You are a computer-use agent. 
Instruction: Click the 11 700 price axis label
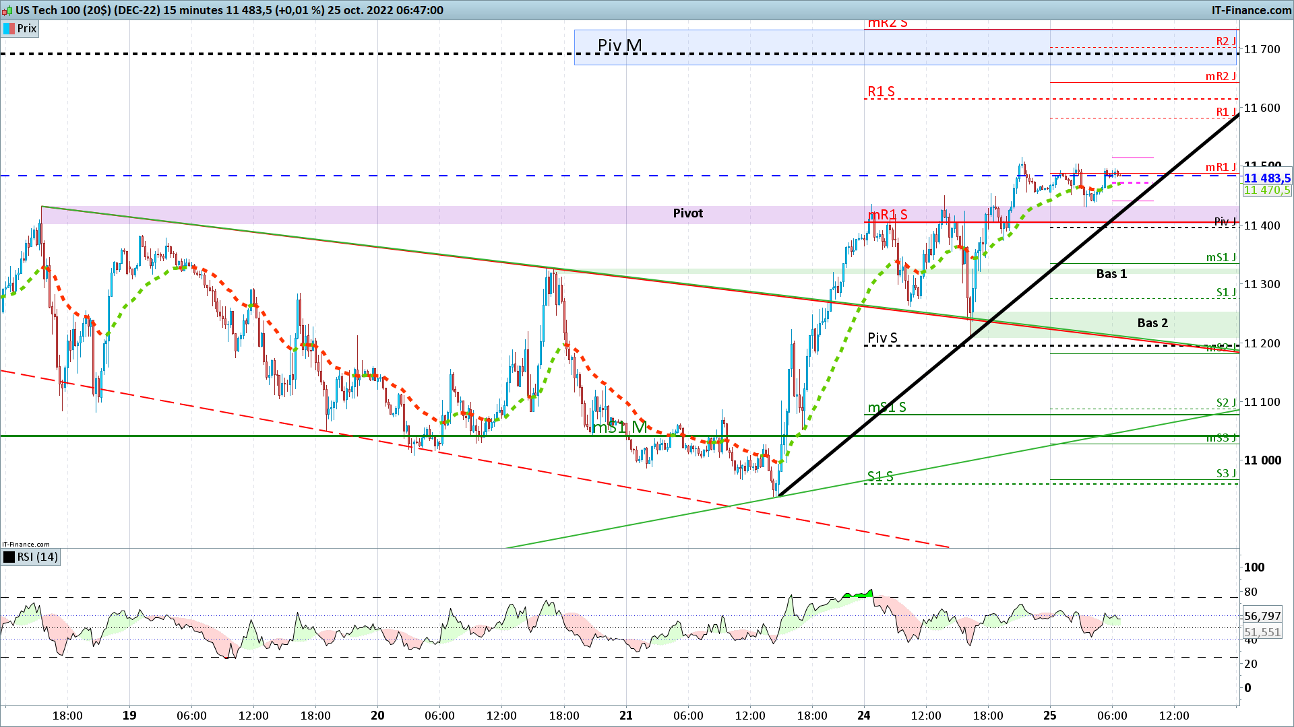(x=1262, y=49)
